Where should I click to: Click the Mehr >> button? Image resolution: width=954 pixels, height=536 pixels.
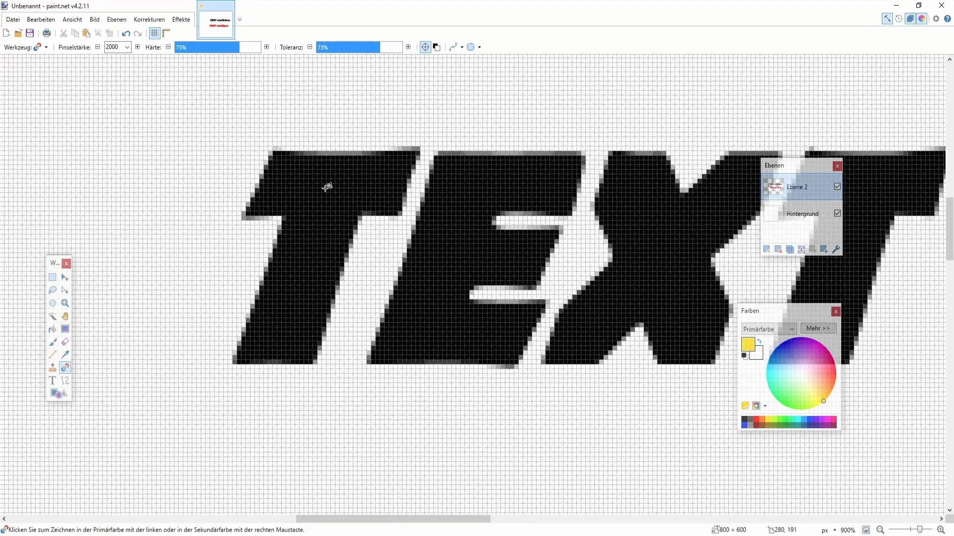coord(818,329)
